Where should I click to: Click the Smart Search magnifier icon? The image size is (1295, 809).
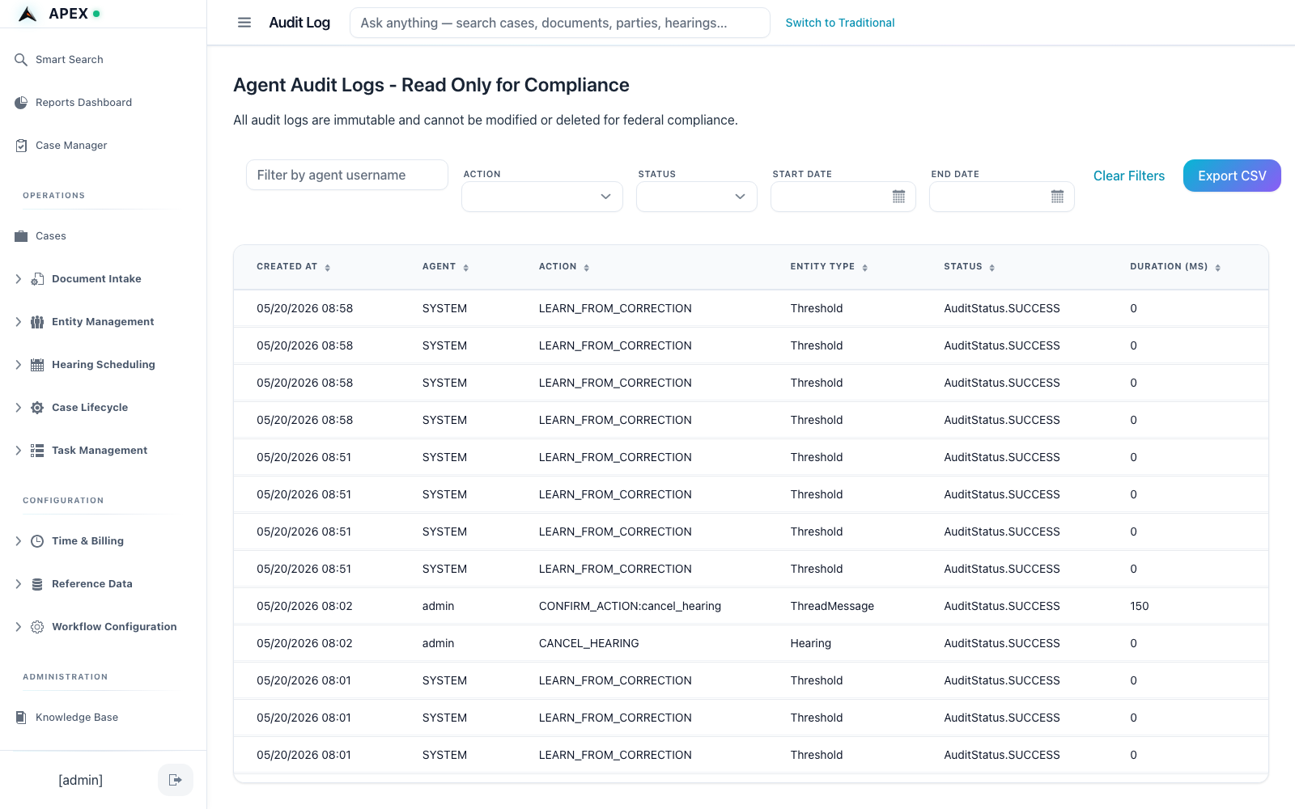pos(21,59)
